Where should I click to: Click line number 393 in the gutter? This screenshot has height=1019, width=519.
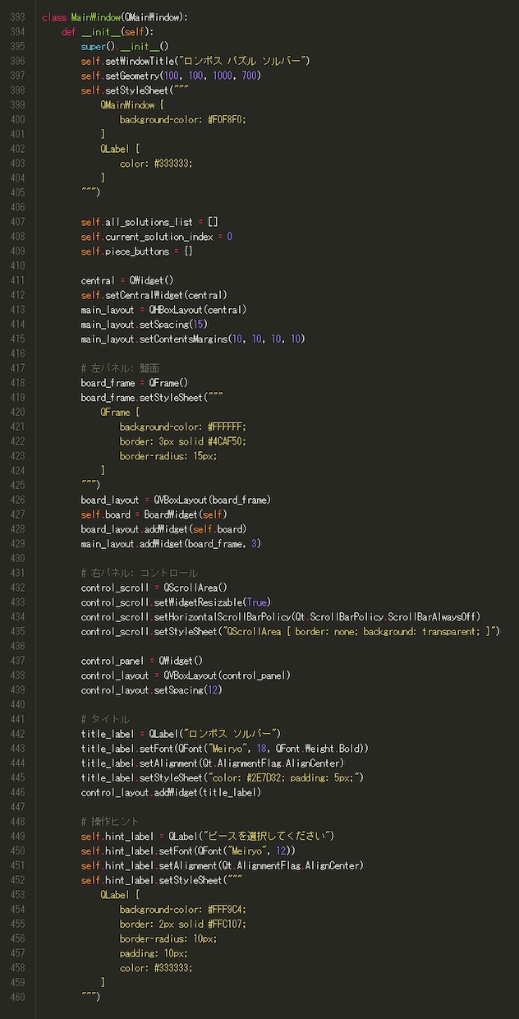[x=16, y=17]
